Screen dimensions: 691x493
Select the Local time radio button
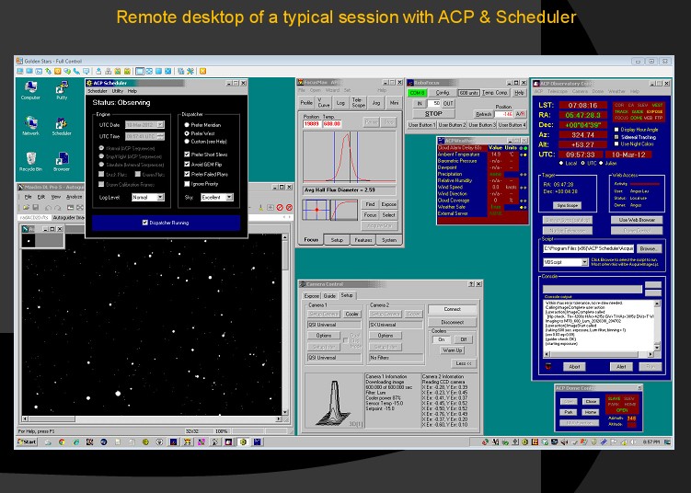point(561,163)
